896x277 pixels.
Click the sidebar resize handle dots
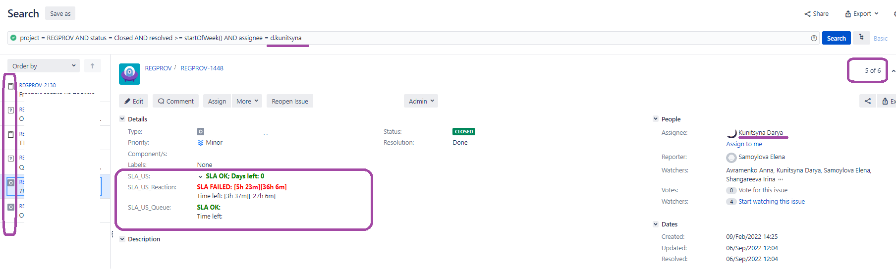(x=112, y=234)
